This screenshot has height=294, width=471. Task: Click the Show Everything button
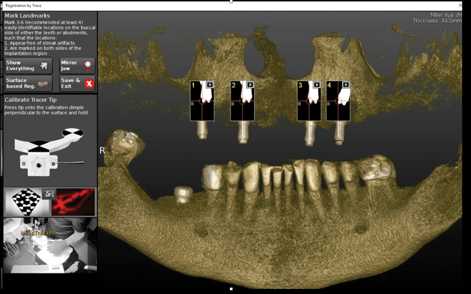(28, 65)
